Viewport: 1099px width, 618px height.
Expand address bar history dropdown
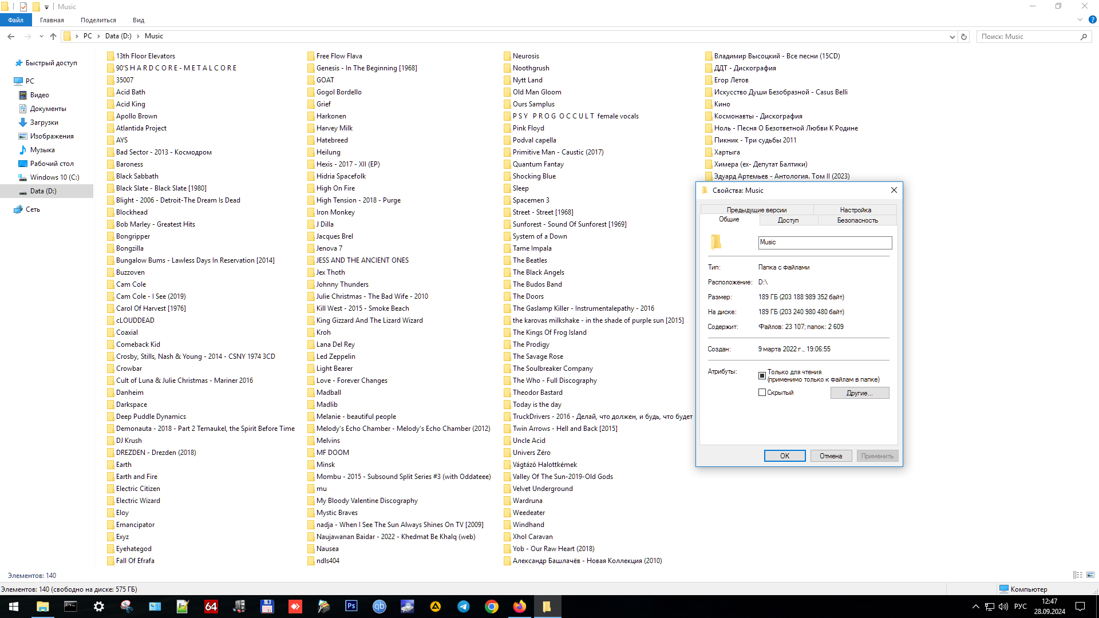[x=952, y=37]
